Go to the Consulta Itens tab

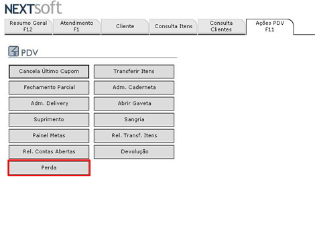[x=174, y=27]
